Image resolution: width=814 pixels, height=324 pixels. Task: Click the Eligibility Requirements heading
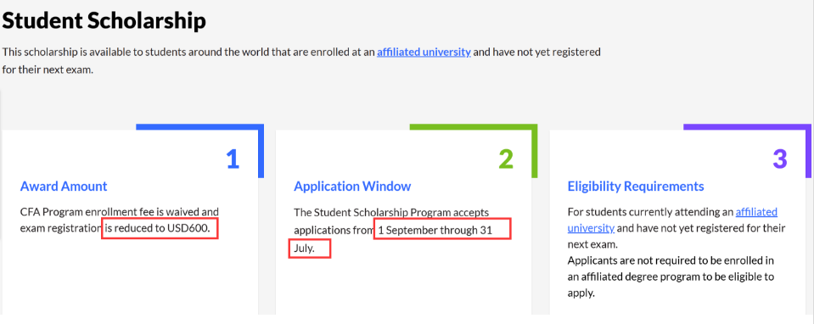point(636,186)
